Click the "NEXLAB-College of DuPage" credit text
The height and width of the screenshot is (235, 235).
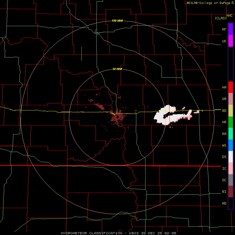tap(208, 3)
